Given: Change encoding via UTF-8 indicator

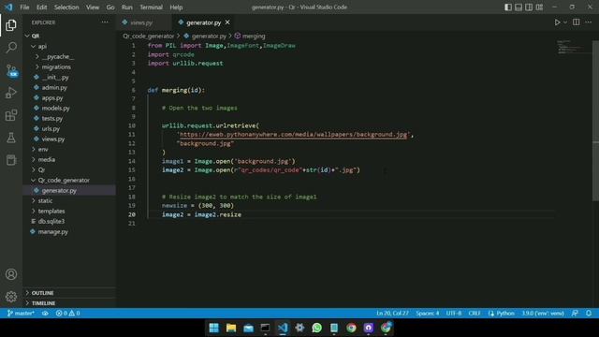Looking at the screenshot, I should [453, 313].
